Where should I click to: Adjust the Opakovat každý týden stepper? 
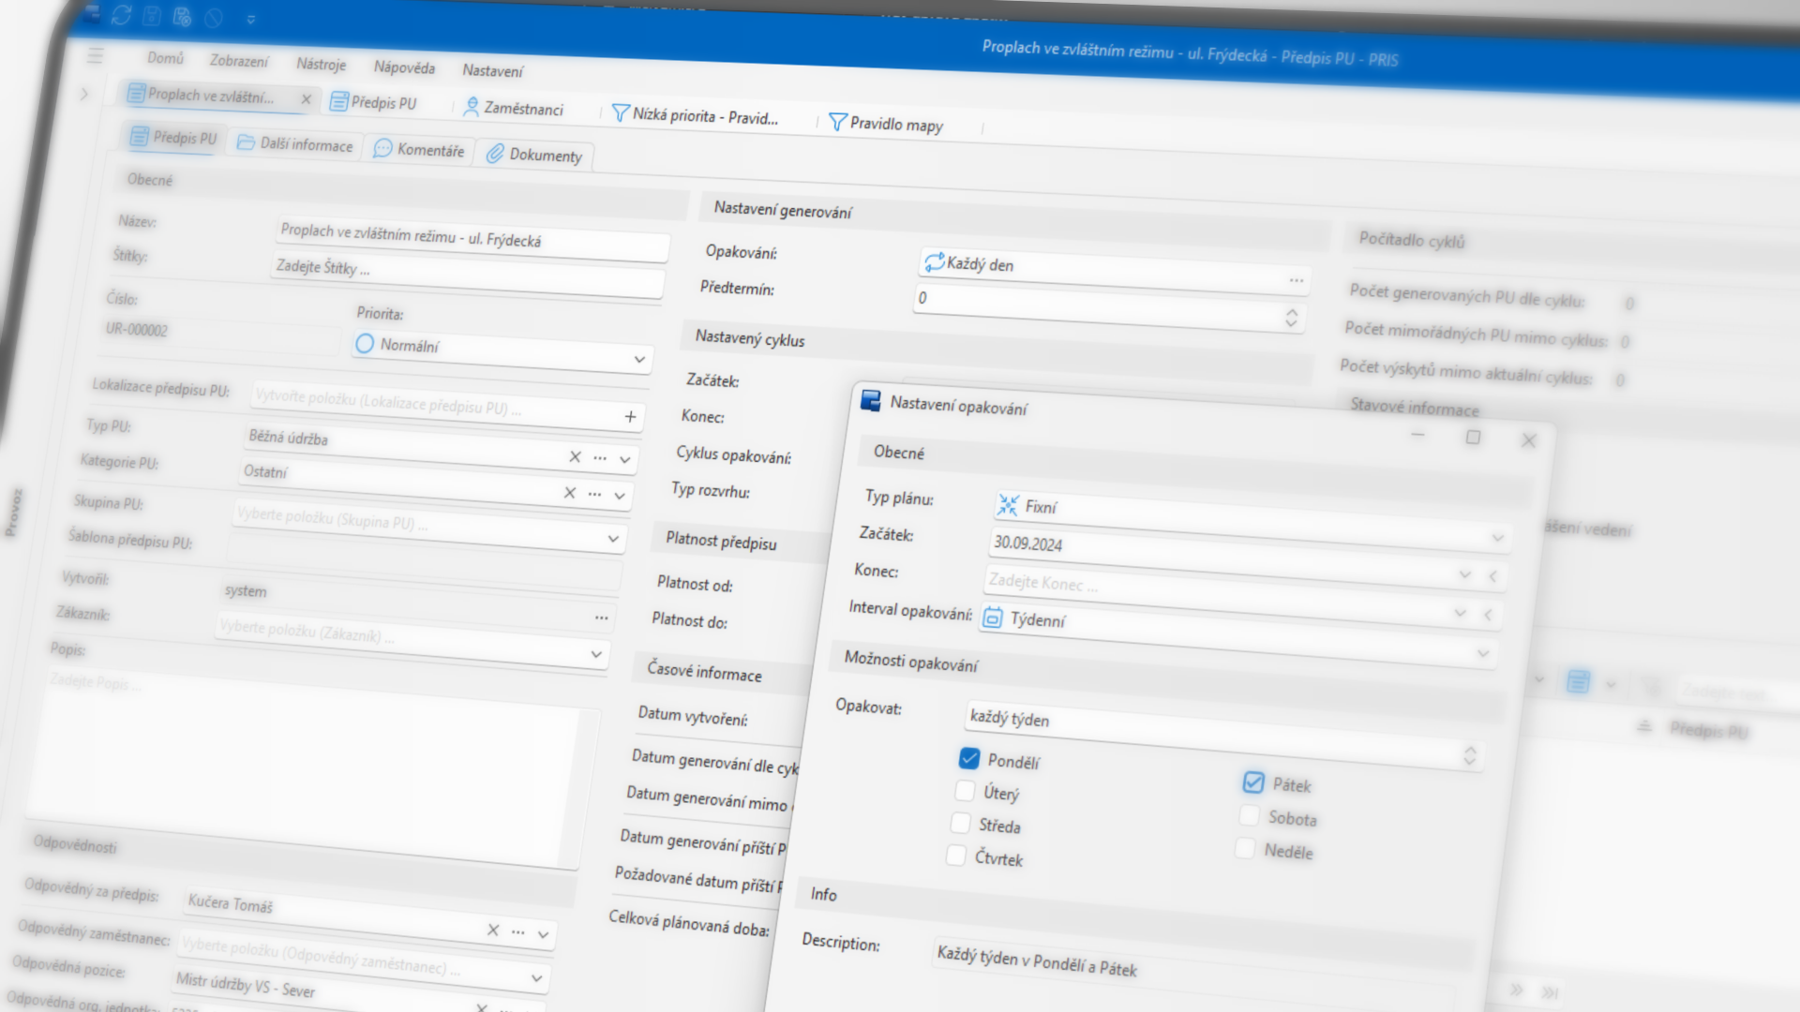pos(1469,755)
